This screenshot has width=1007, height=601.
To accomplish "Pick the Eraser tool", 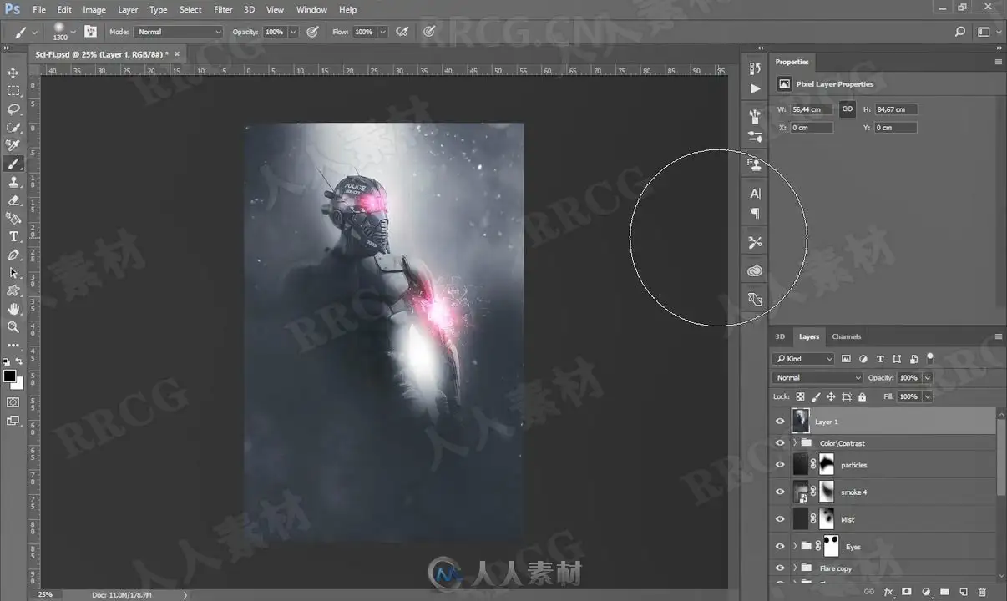I will tap(13, 200).
